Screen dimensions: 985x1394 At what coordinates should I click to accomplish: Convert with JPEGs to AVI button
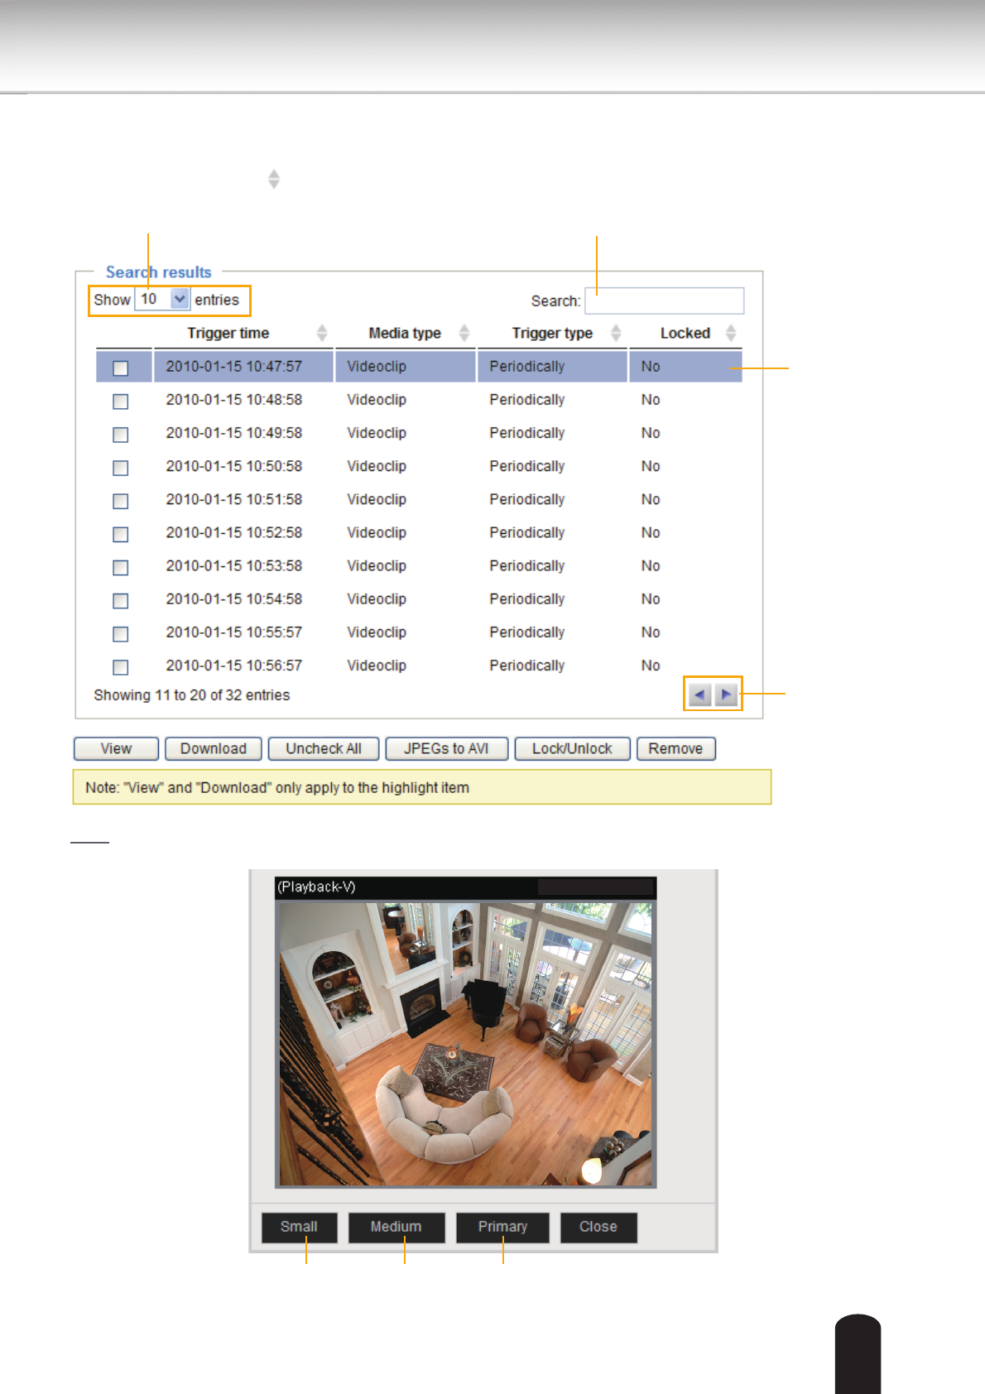pyautogui.click(x=446, y=748)
